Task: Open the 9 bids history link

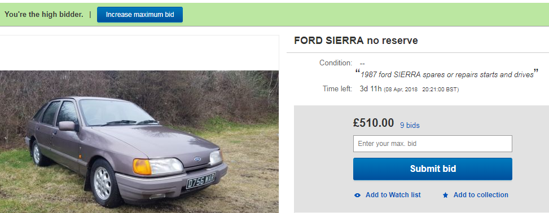Action: point(410,125)
